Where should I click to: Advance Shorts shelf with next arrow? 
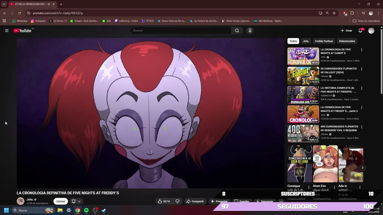point(362,168)
